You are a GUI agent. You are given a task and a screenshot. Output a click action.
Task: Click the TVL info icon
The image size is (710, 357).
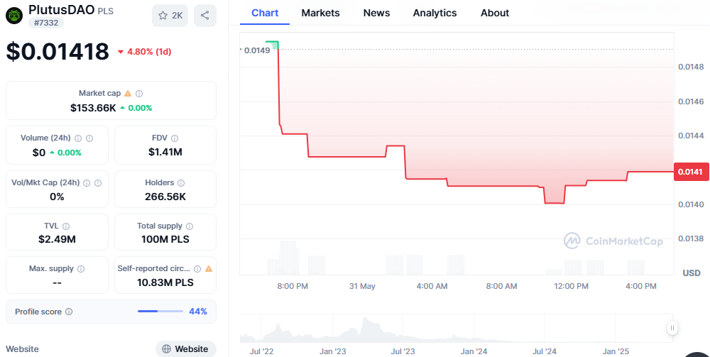point(66,226)
